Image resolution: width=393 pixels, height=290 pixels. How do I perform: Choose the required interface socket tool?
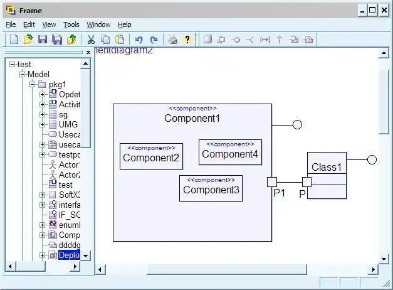point(249,40)
